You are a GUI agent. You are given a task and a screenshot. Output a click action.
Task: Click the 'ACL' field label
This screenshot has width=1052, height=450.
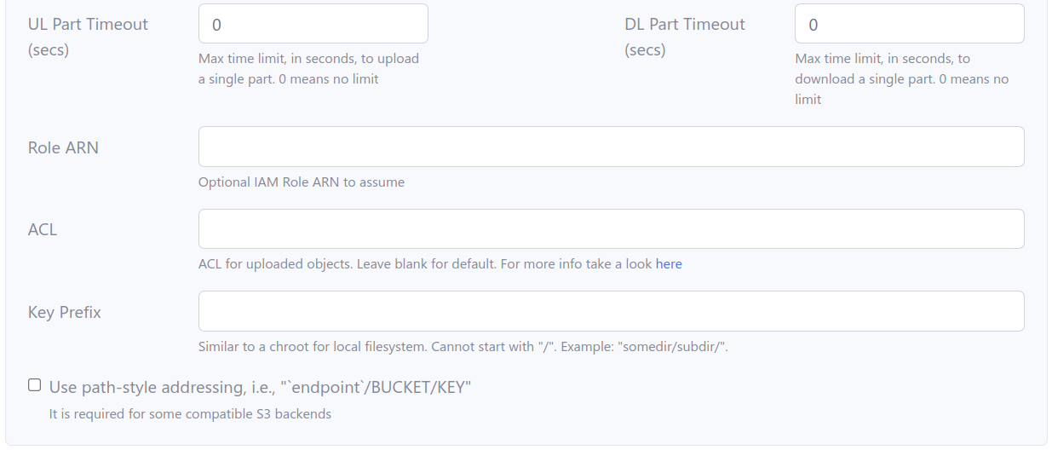(43, 229)
